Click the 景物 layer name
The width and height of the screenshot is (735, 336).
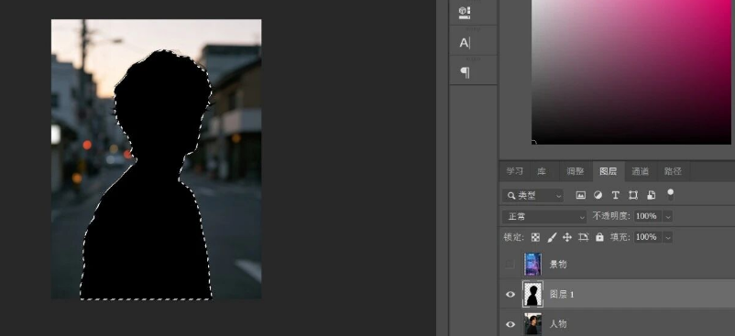[558, 265]
